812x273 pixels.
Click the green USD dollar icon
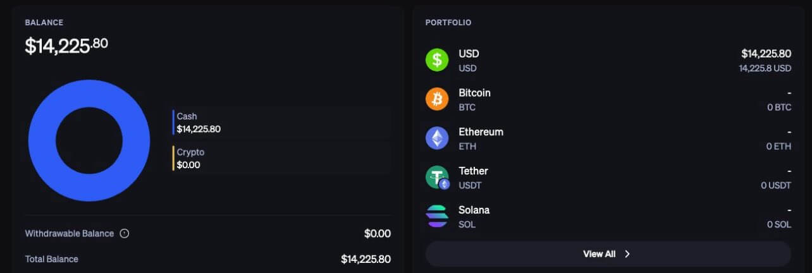pyautogui.click(x=436, y=60)
